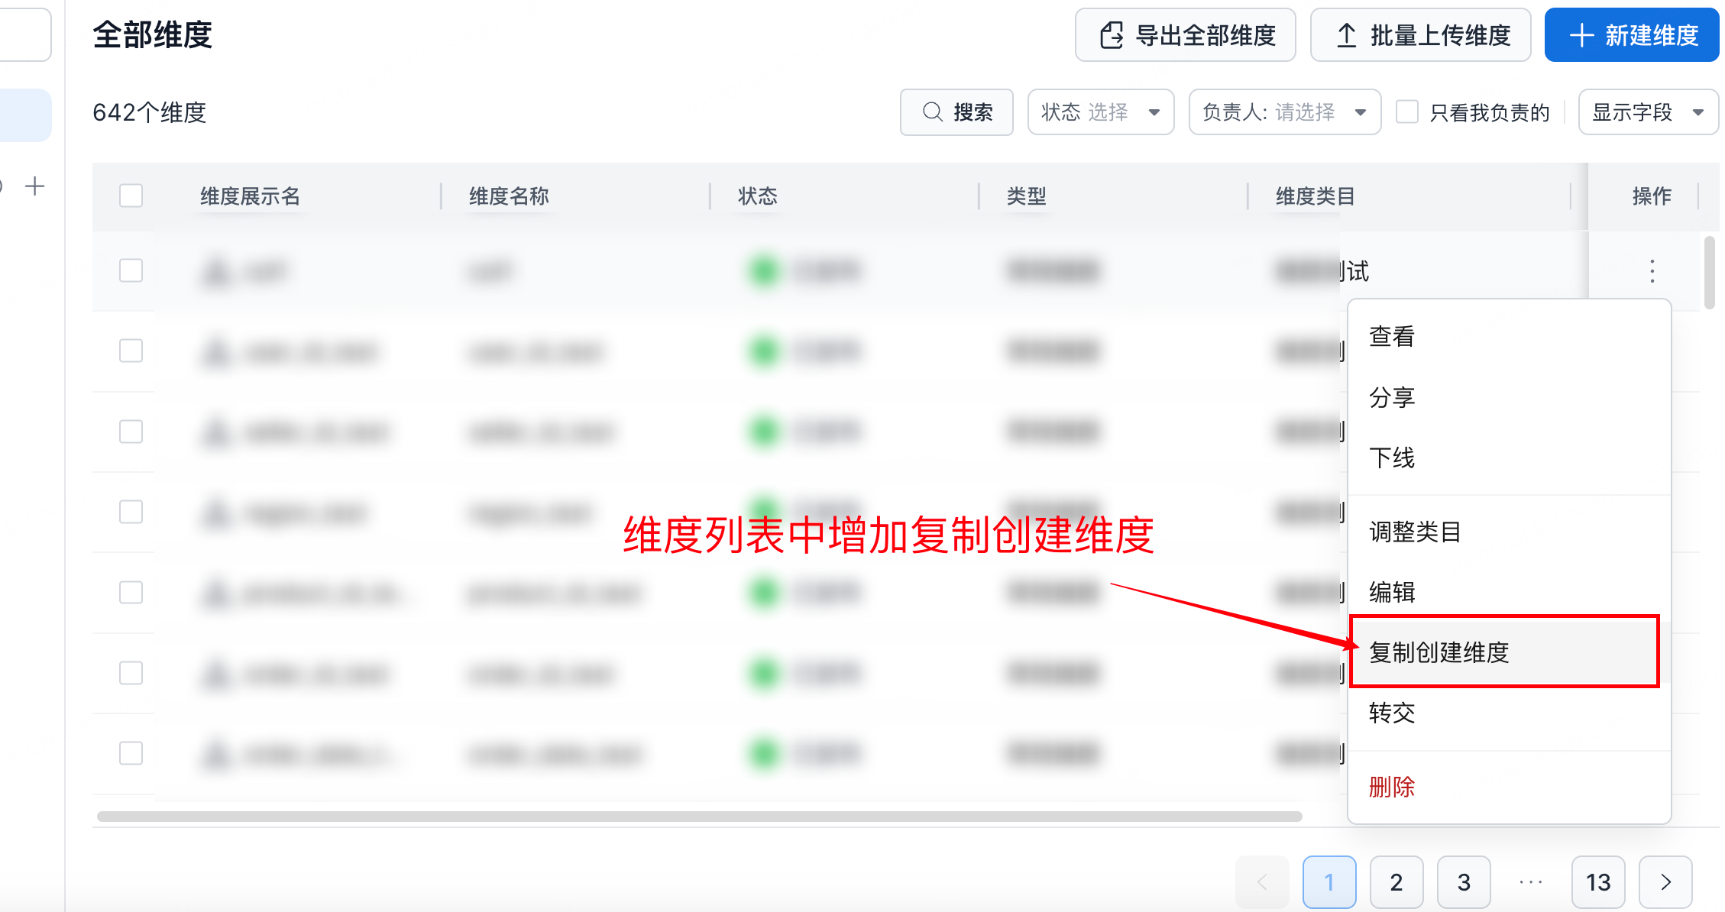Click the next page arrow
The image size is (1725, 912).
[x=1665, y=882]
